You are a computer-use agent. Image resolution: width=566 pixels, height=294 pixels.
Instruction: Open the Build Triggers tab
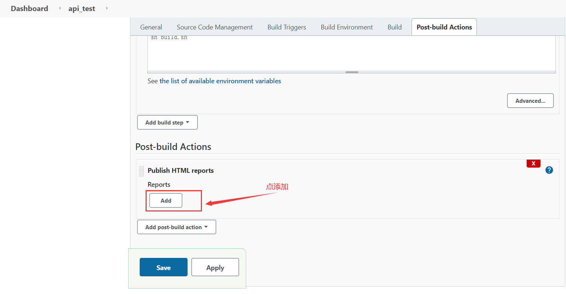click(x=287, y=27)
